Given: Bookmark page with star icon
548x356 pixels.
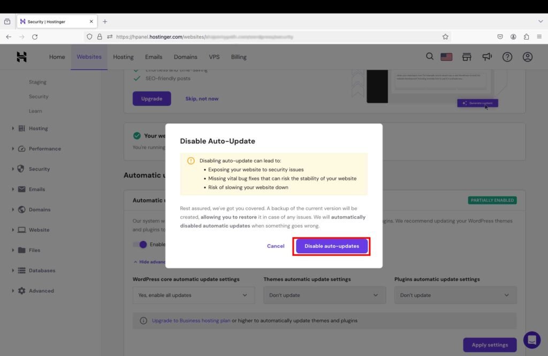Looking at the screenshot, I should [445, 37].
